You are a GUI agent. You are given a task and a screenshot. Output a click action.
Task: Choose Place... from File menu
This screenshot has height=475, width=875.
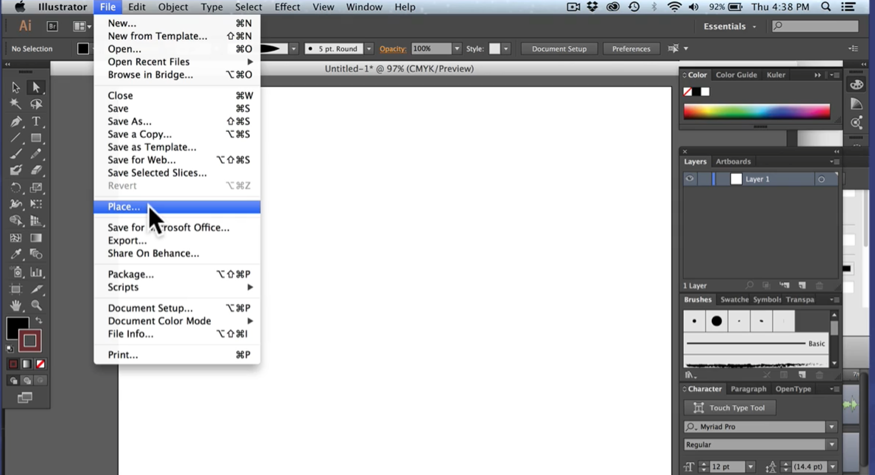click(177, 207)
